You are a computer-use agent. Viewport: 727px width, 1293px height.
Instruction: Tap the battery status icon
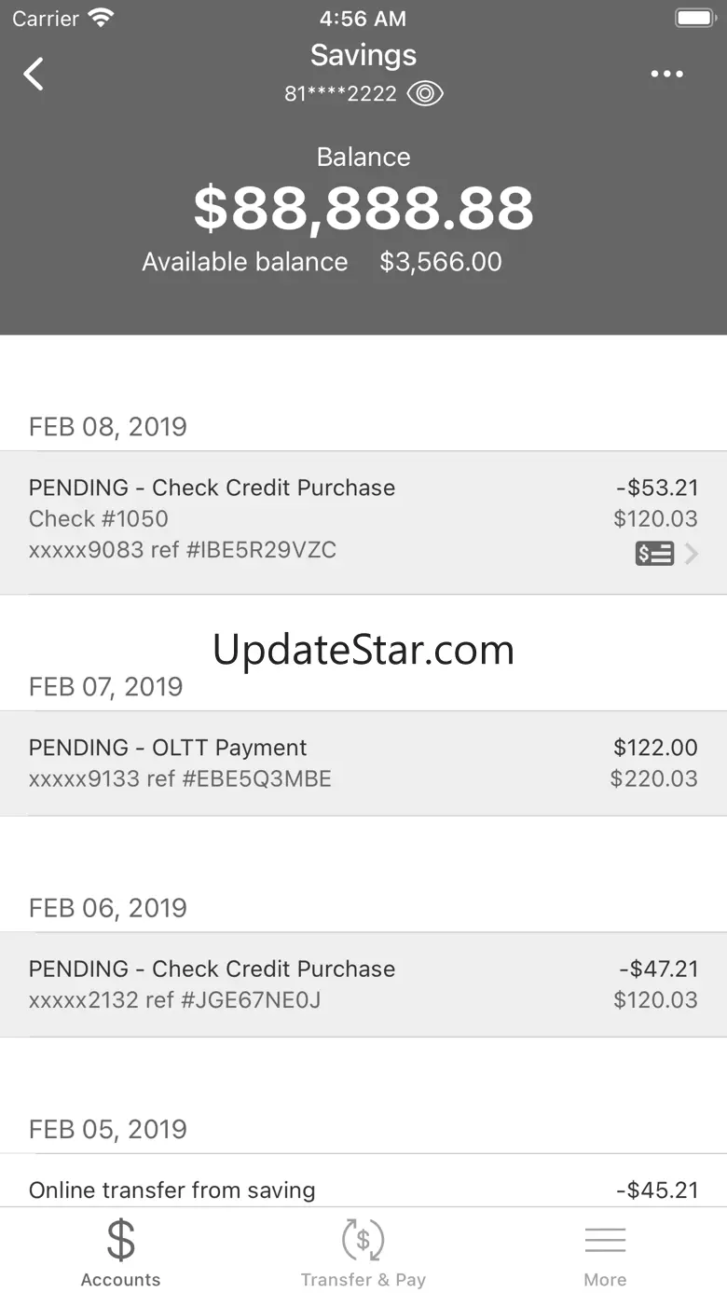694,18
